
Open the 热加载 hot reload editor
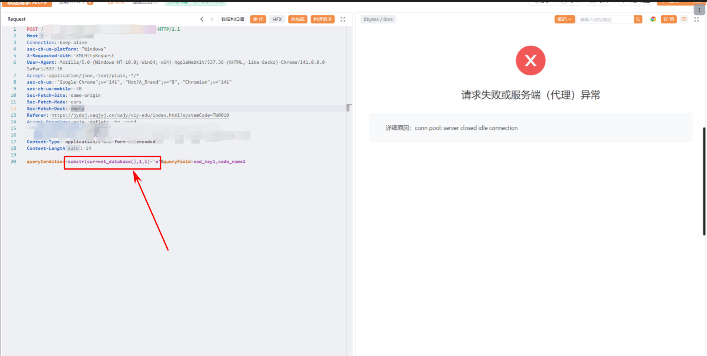click(x=298, y=19)
